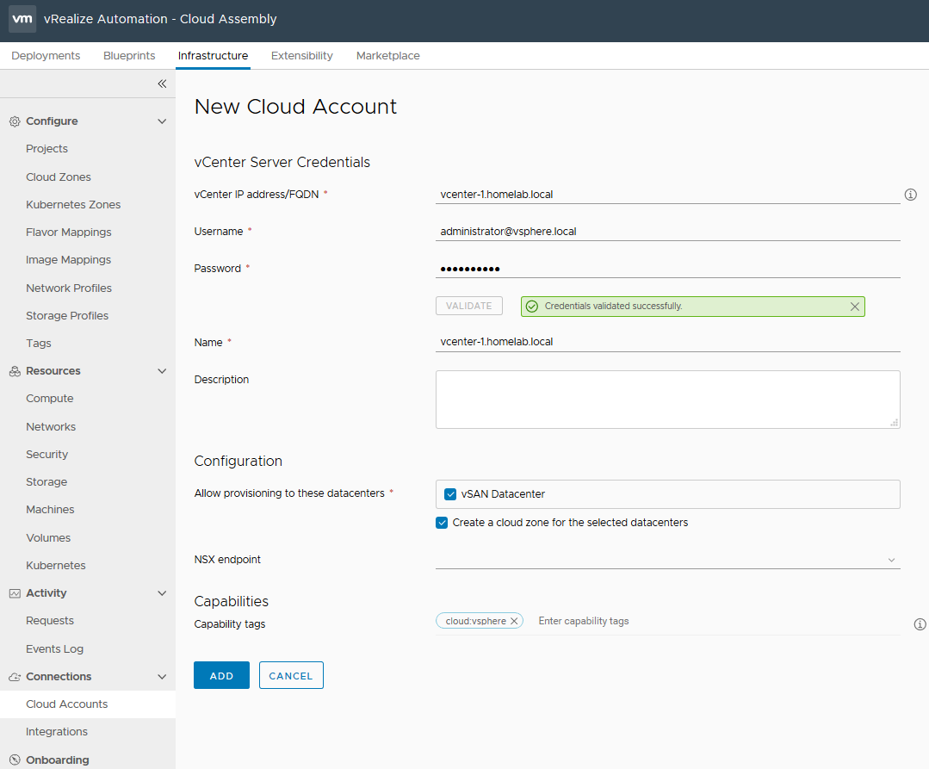929x769 pixels.
Task: Click the Description box resize handle
Action: point(895,423)
